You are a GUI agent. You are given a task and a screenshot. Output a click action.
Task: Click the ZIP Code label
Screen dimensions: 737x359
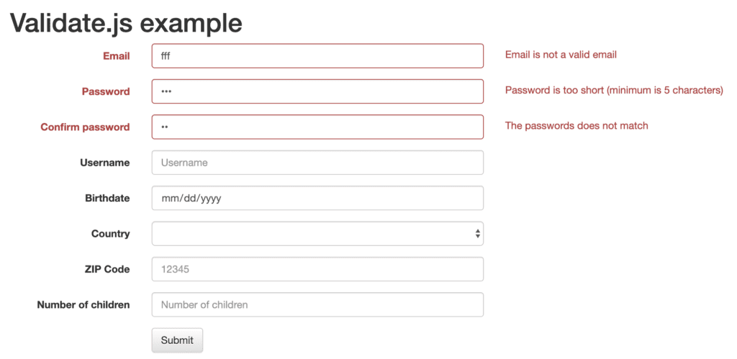click(x=107, y=269)
